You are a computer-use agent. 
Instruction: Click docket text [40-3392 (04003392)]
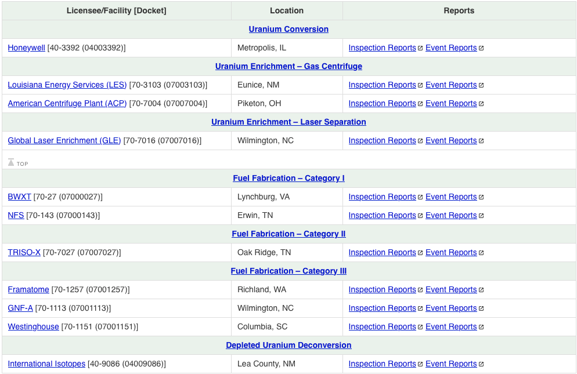click(86, 48)
